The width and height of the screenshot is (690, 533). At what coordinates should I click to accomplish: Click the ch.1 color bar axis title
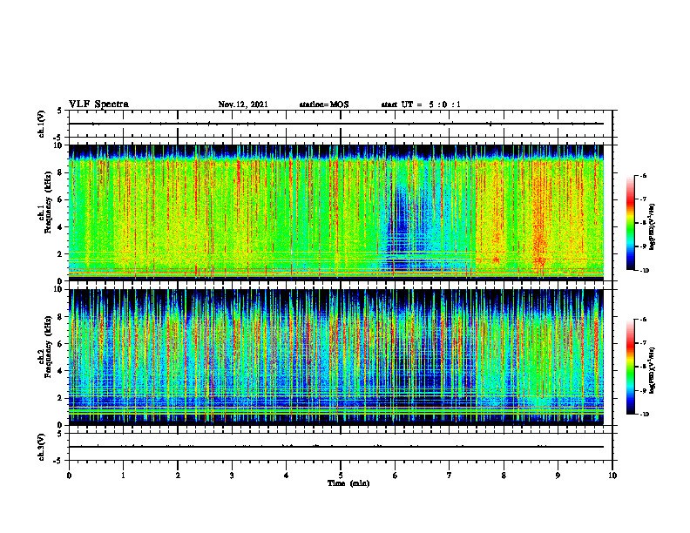click(x=653, y=227)
